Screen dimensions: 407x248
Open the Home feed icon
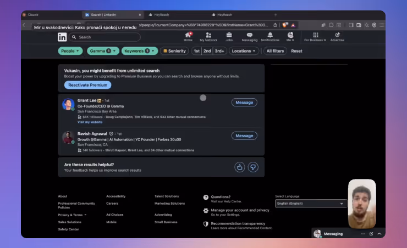(x=188, y=37)
